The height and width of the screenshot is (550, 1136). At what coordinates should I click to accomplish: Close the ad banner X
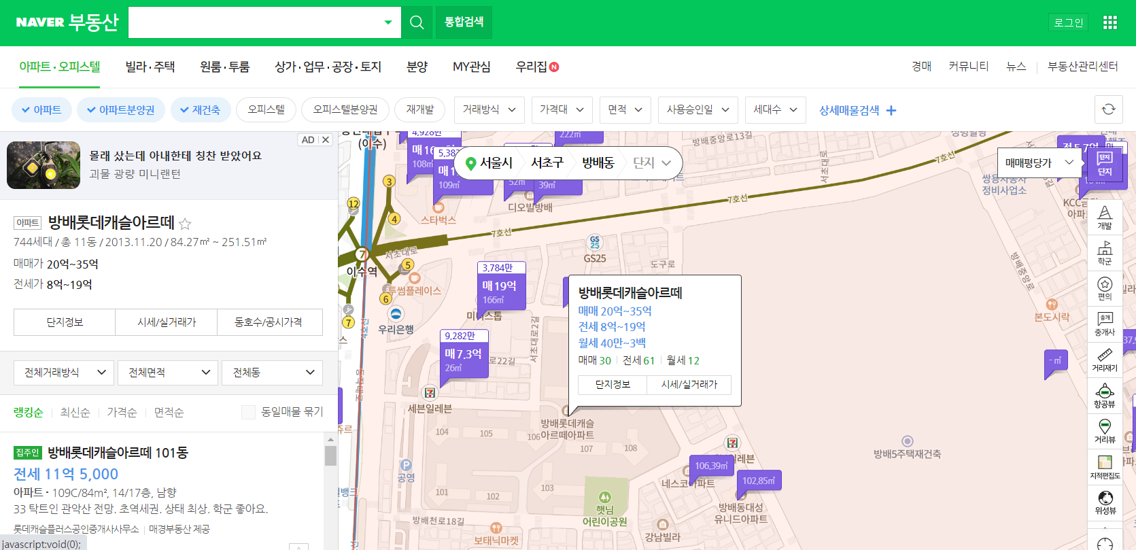(326, 139)
